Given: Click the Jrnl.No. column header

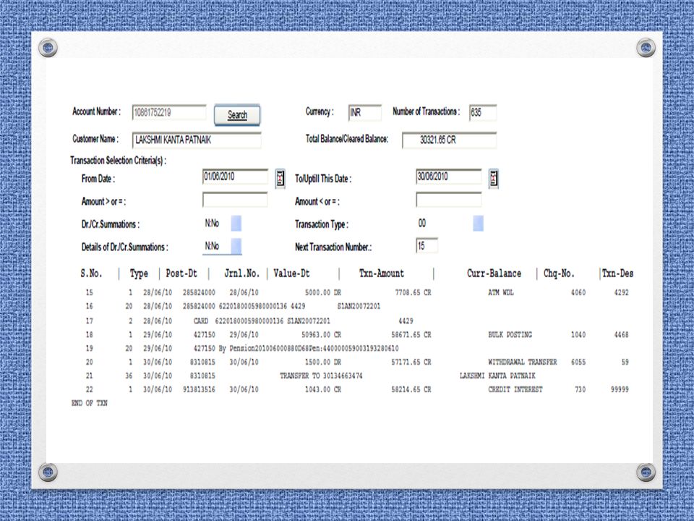Looking at the screenshot, I should click(241, 274).
